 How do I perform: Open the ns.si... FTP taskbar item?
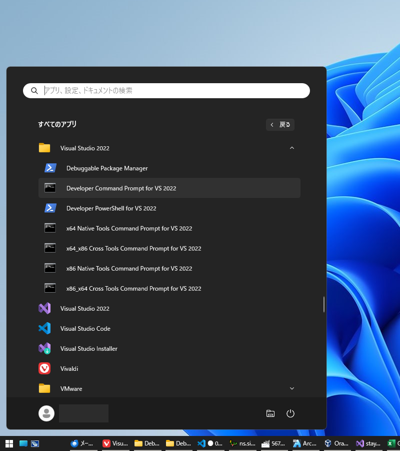coord(242,443)
